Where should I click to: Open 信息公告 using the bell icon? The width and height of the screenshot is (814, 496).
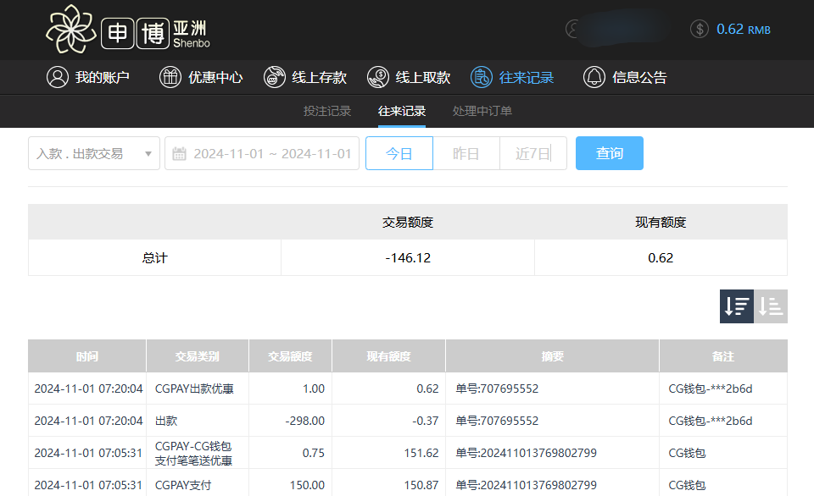[594, 77]
